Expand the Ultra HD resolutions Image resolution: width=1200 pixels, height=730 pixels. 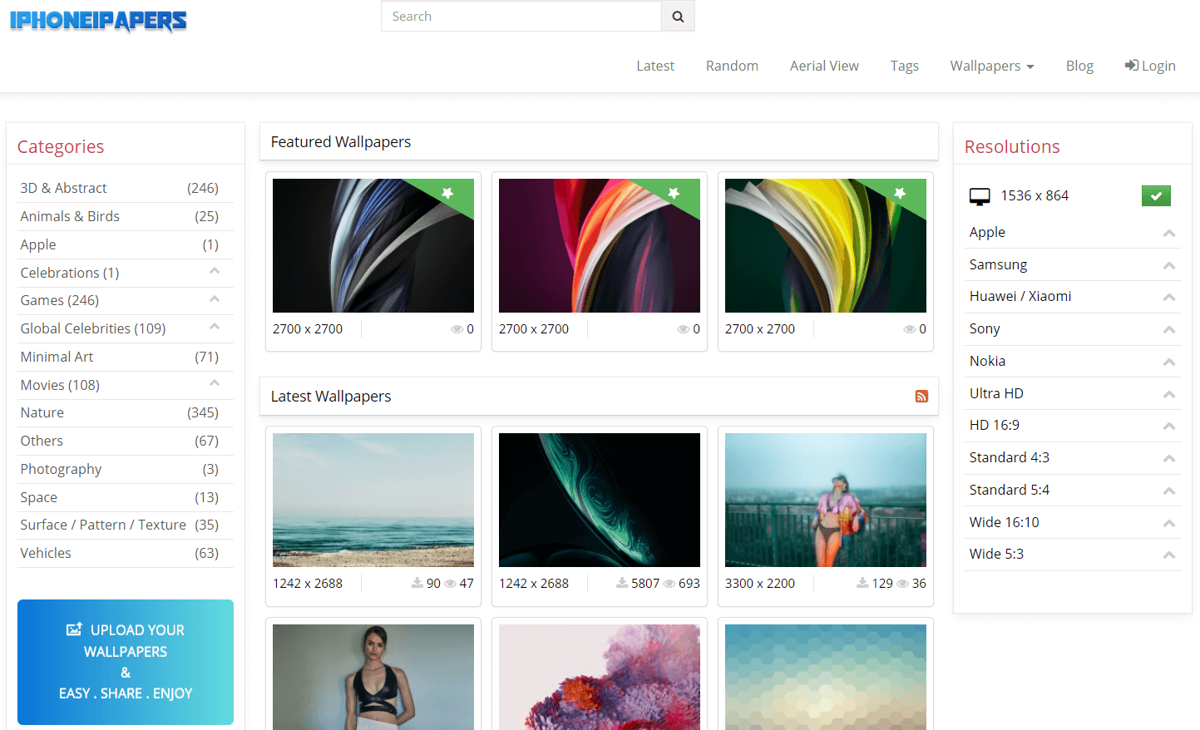tap(1169, 394)
